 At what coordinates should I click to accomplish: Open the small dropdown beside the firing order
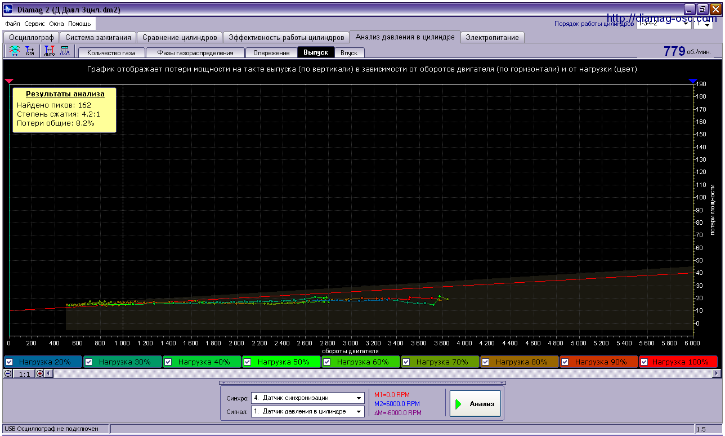[x=704, y=24]
